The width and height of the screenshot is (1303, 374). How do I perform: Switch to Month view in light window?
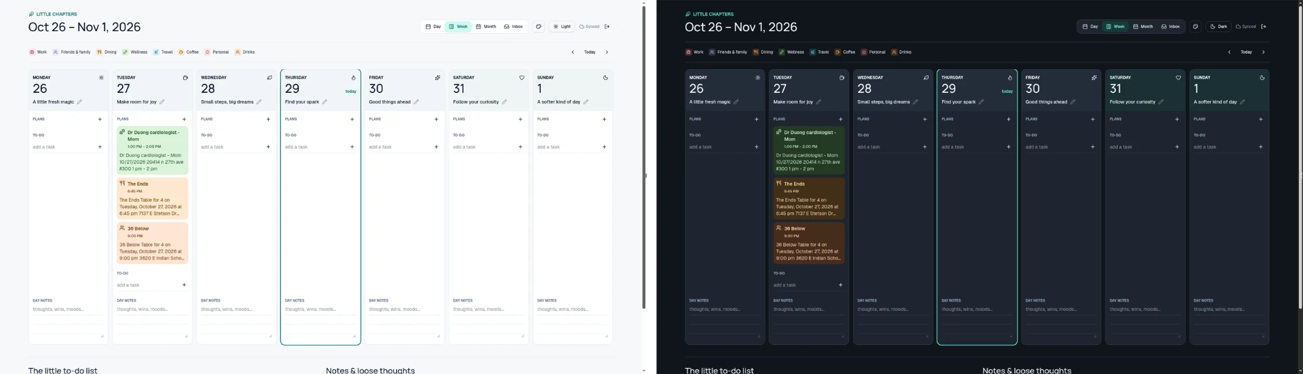[486, 26]
